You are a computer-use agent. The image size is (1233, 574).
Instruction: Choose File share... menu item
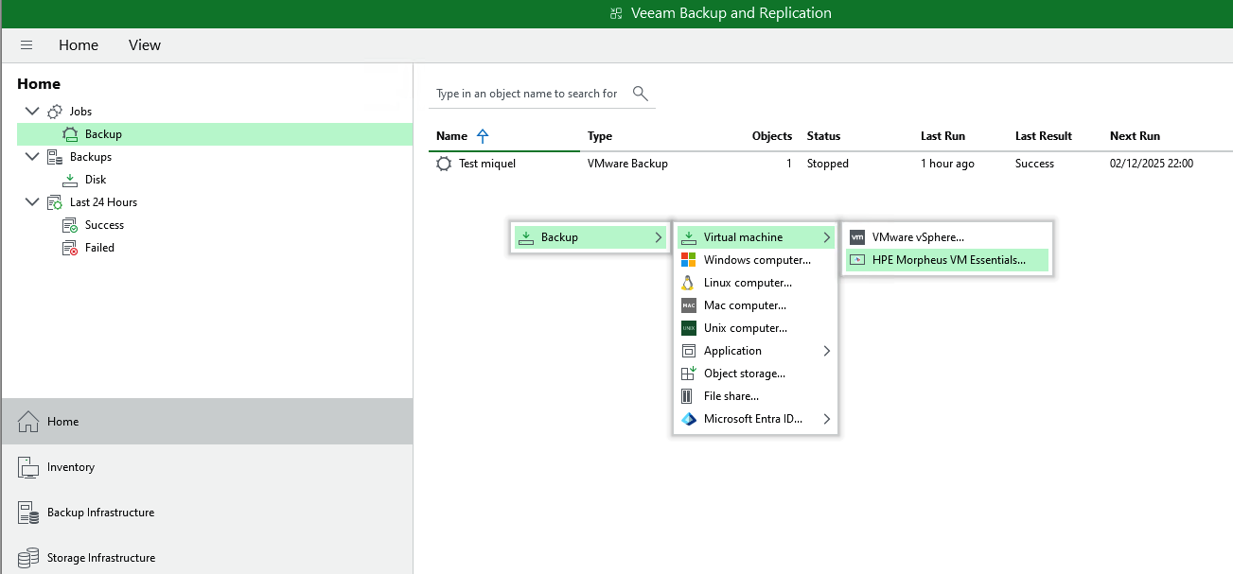coord(755,396)
